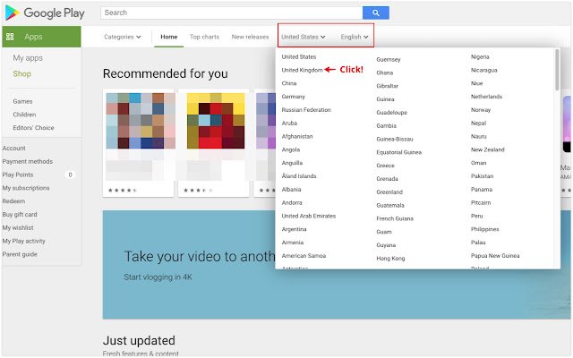Select Peru in country list
The height and width of the screenshot is (358, 573).
point(476,216)
